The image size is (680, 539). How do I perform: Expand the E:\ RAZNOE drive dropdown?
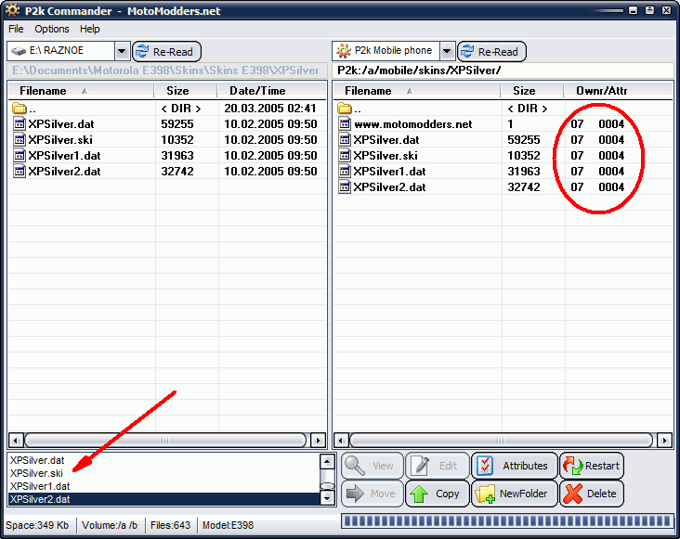122,52
